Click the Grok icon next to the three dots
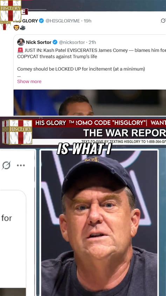Image resolution: width=166 pixels, height=296 pixels. 7,165
